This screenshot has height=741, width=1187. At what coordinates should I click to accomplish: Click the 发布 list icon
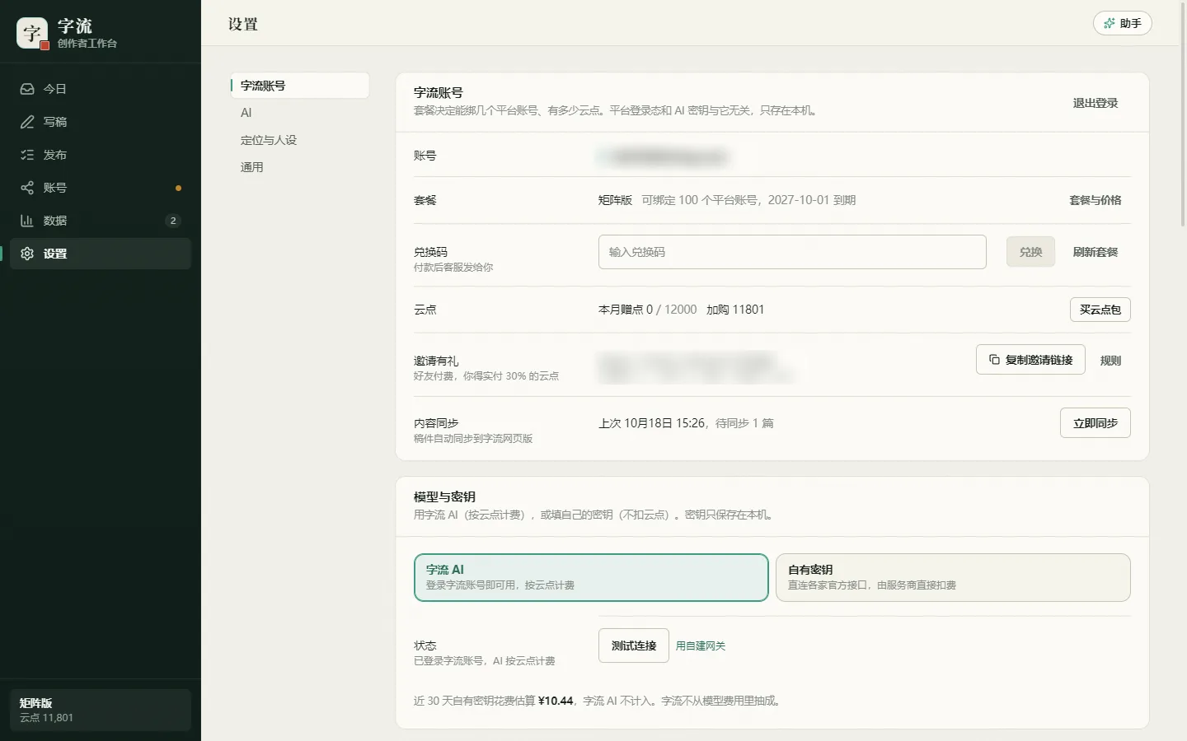(27, 155)
